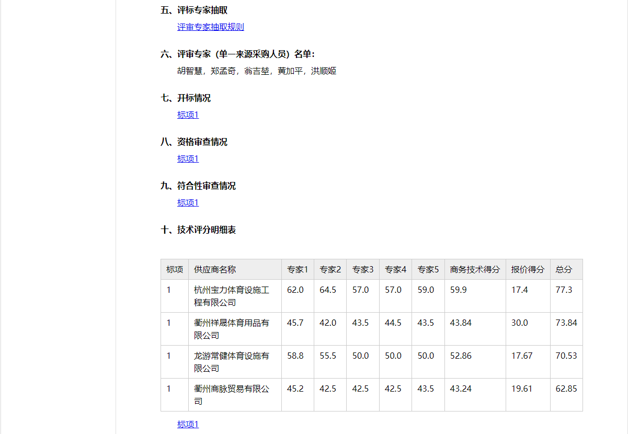
Task: Click the 总分 column header
Action: pyautogui.click(x=564, y=270)
